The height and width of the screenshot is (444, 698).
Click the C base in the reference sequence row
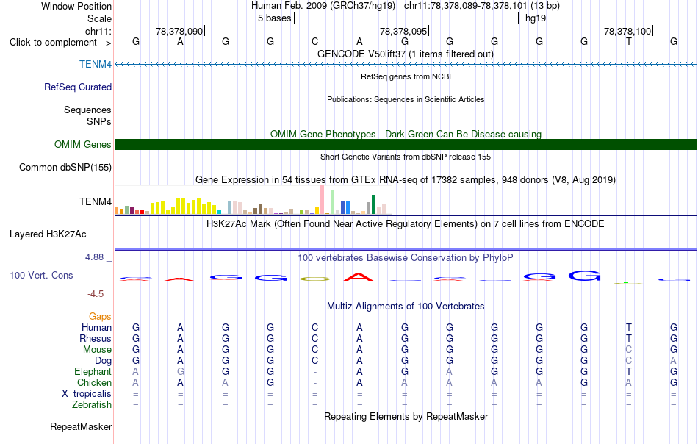pos(314,41)
